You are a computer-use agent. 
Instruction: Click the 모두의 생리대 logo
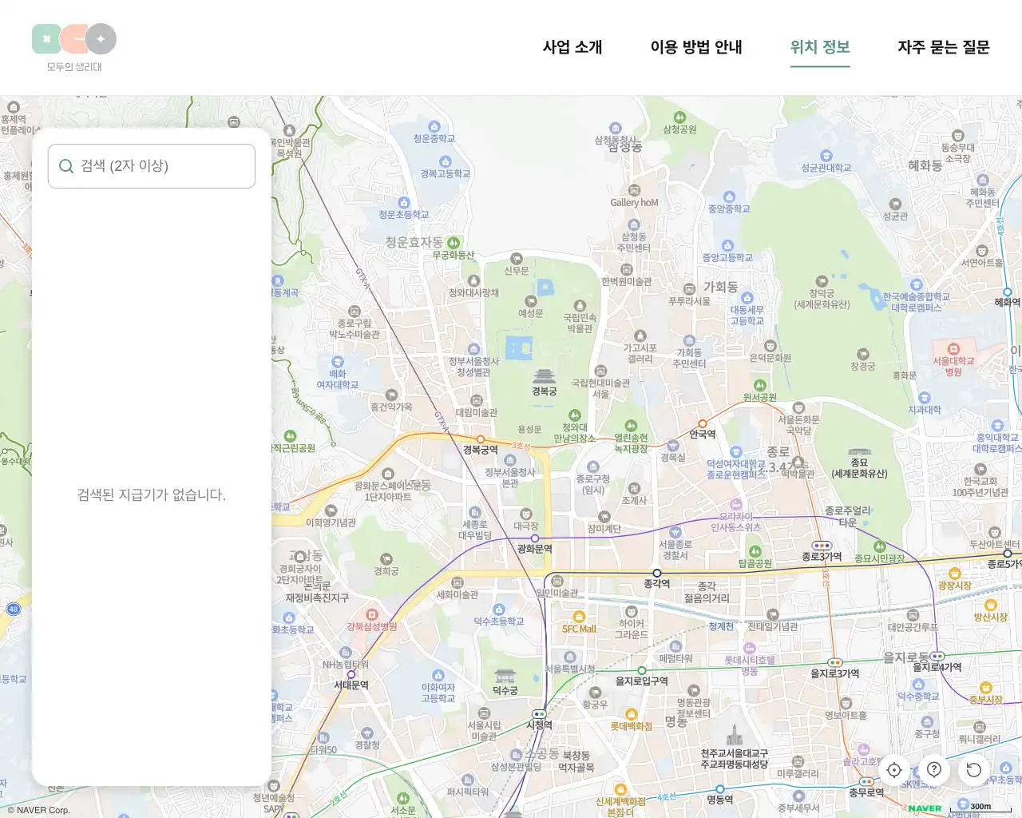pos(74,48)
